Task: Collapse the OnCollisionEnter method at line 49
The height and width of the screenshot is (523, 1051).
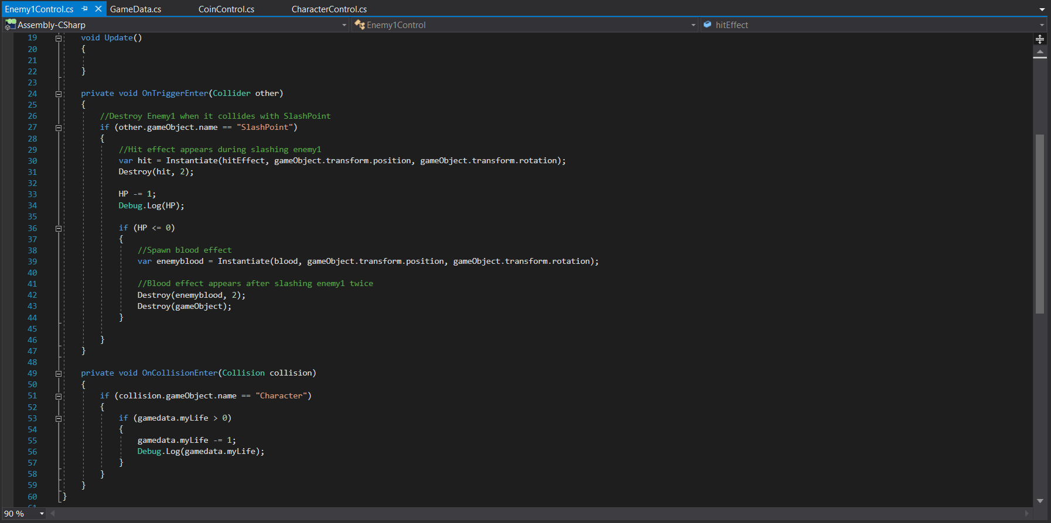Action: (59, 373)
